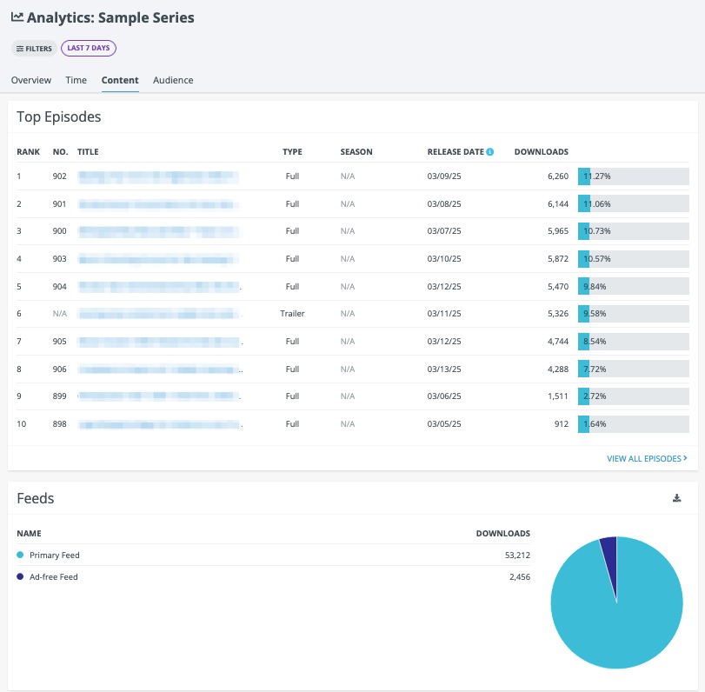Viewport: 705px width, 692px height.
Task: Download the Feeds data via download icon
Action: [x=676, y=498]
